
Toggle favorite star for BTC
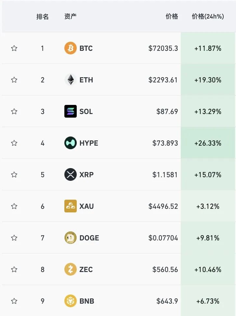[x=14, y=48]
